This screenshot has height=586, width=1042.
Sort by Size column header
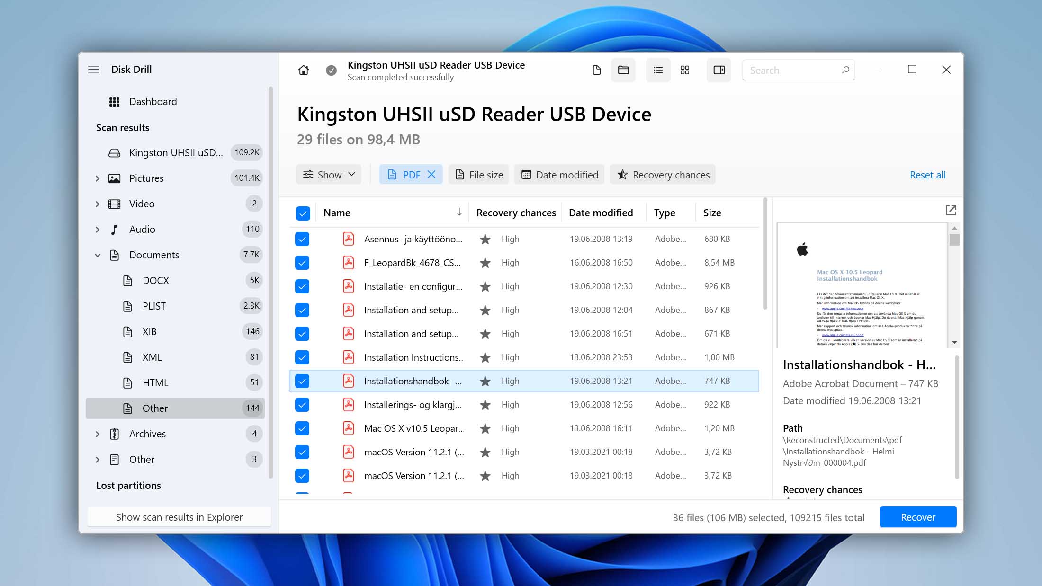pos(712,213)
